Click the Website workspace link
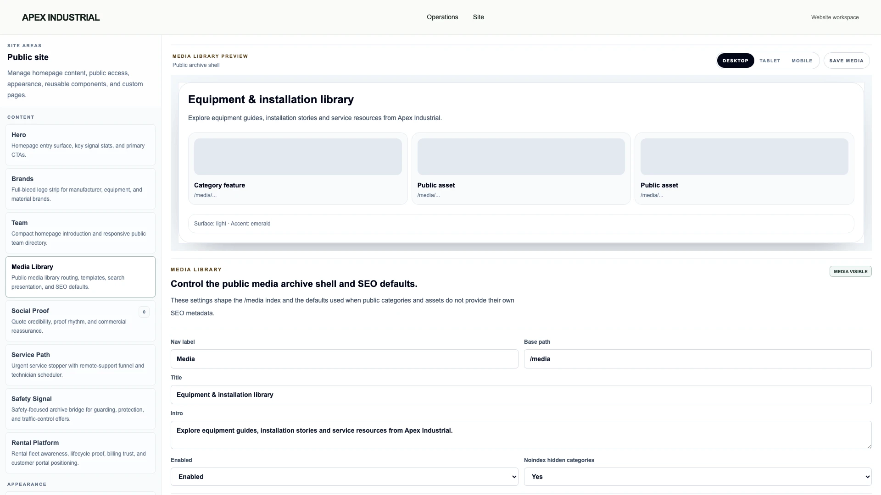This screenshot has height=495, width=881. tap(835, 17)
